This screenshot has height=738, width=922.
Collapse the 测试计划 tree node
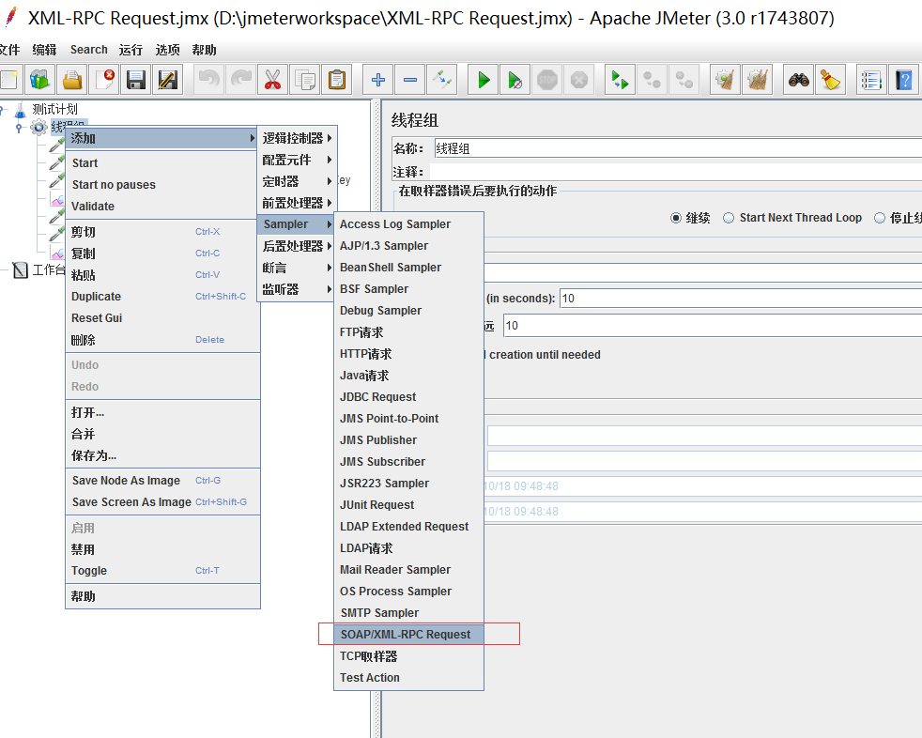pos(2,109)
